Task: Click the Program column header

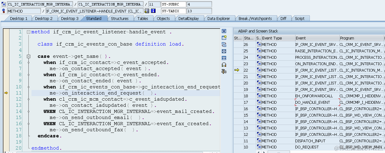Action: coord(362,38)
